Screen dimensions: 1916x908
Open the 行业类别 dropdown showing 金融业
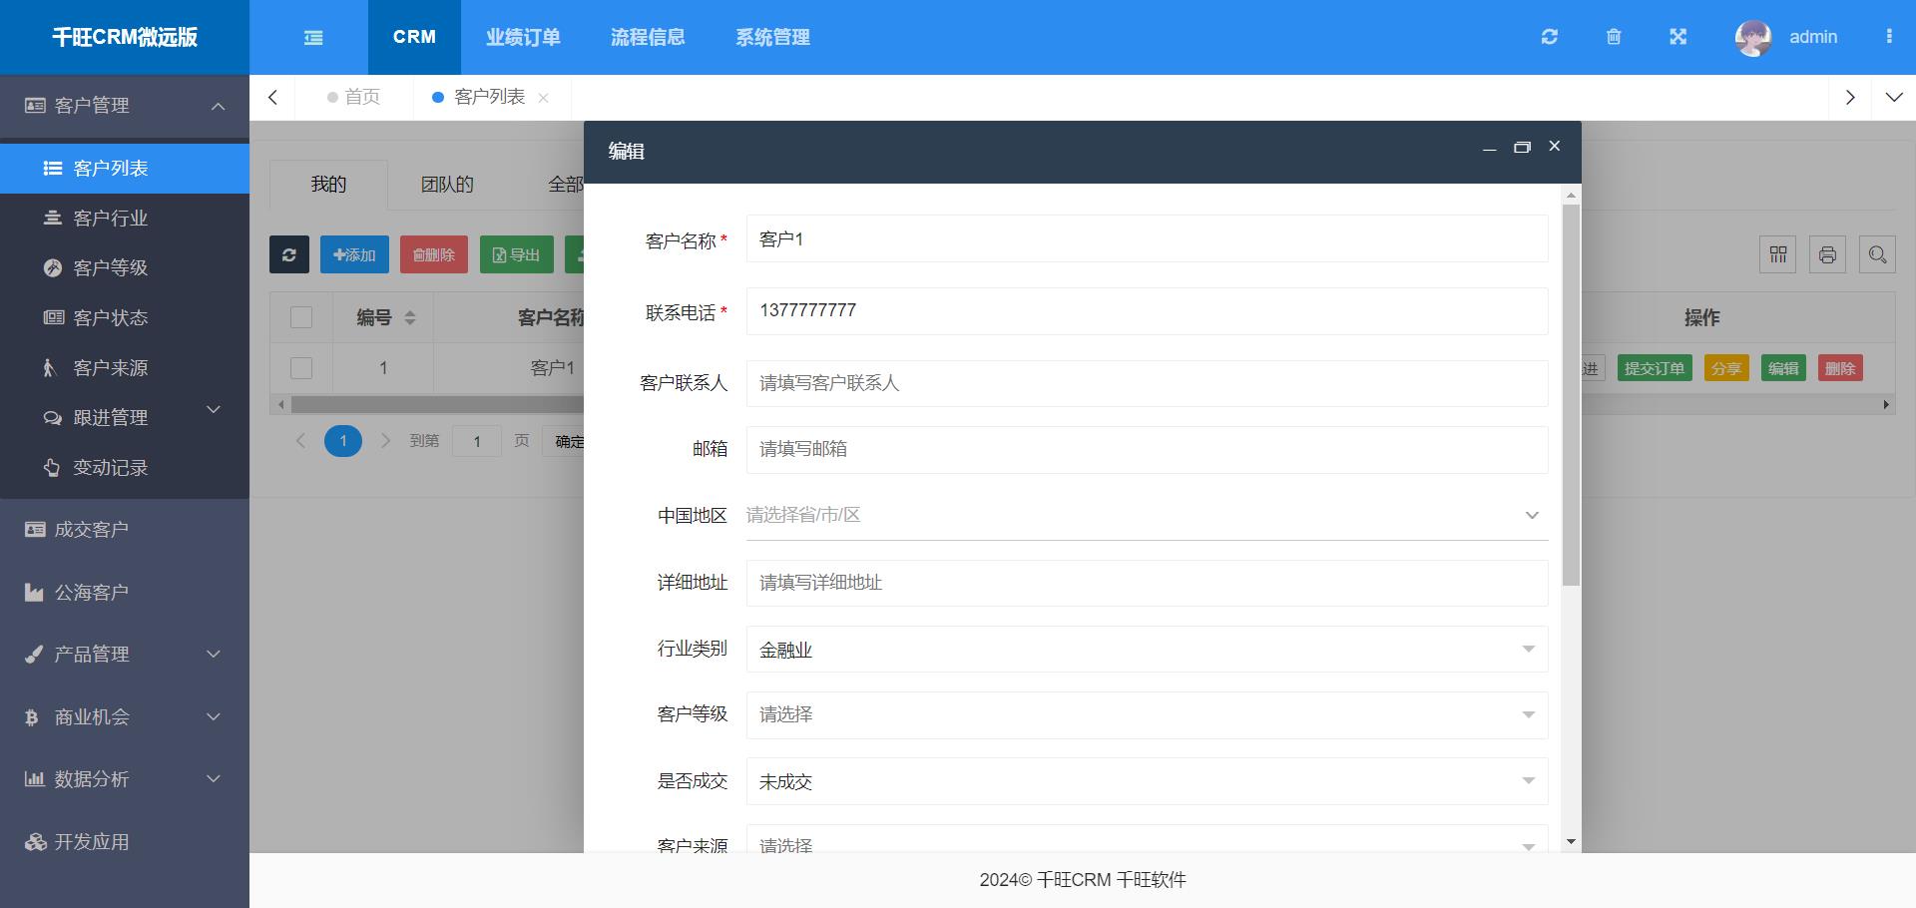[x=1147, y=650]
